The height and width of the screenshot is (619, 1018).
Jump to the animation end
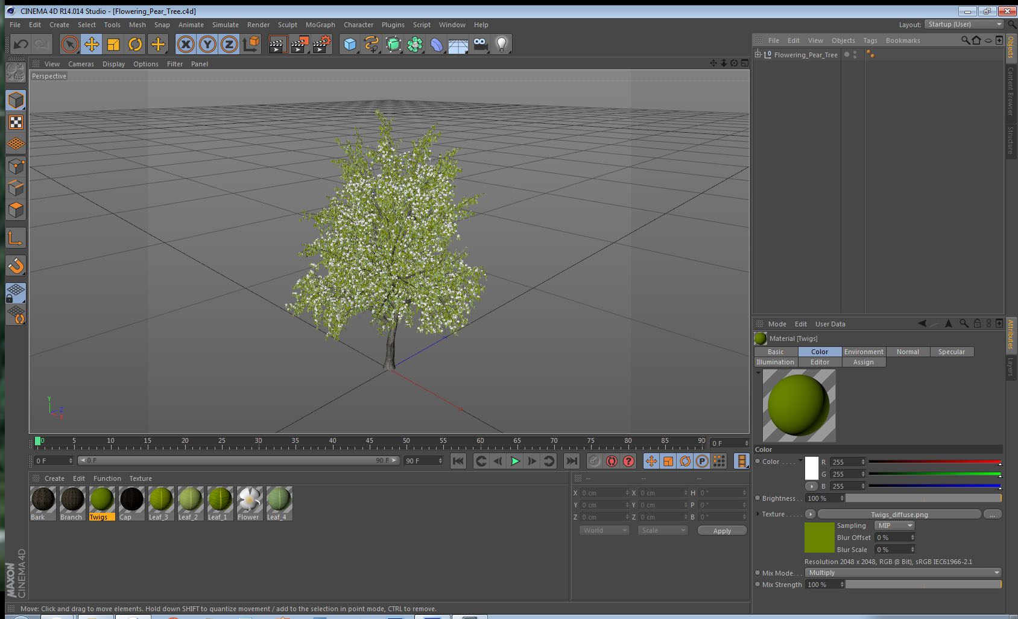pyautogui.click(x=571, y=461)
